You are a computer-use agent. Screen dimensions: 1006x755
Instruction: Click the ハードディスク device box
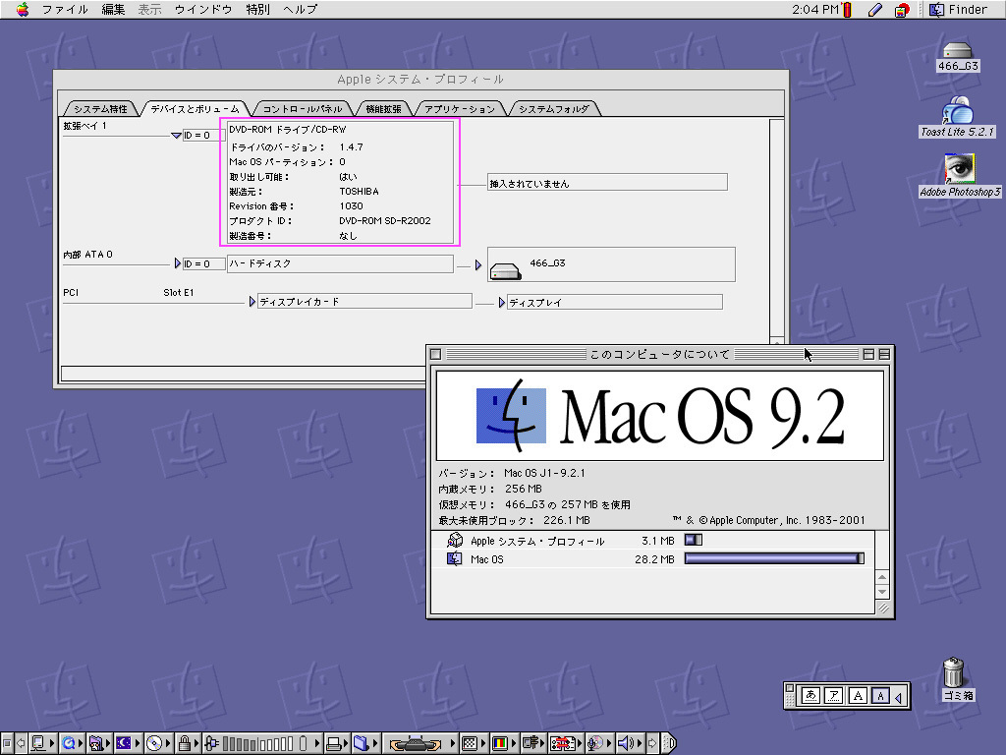pos(340,263)
